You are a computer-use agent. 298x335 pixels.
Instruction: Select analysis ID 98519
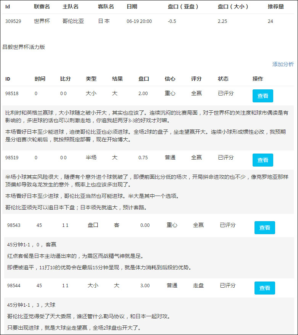pos(12,158)
